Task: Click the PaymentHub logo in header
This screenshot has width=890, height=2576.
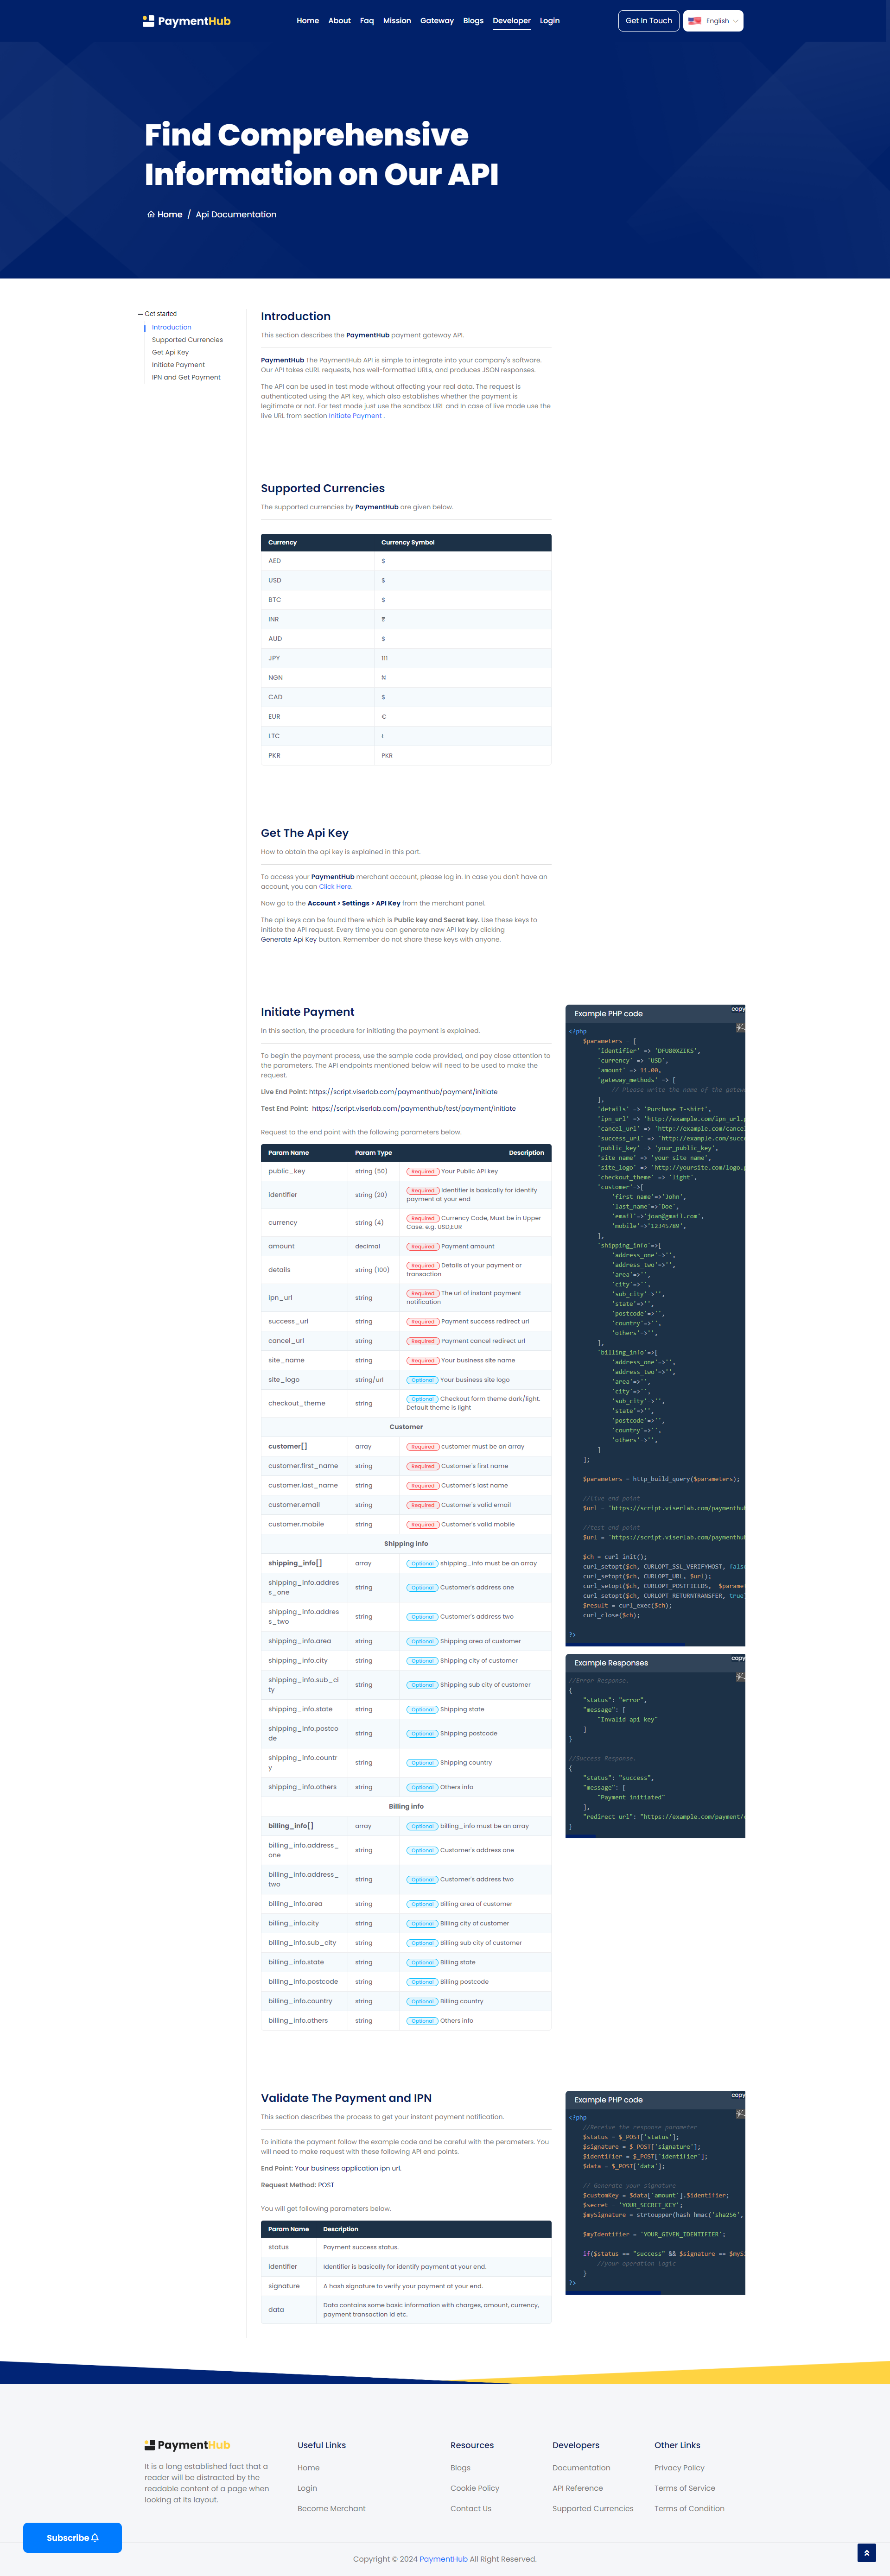Action: tap(187, 21)
